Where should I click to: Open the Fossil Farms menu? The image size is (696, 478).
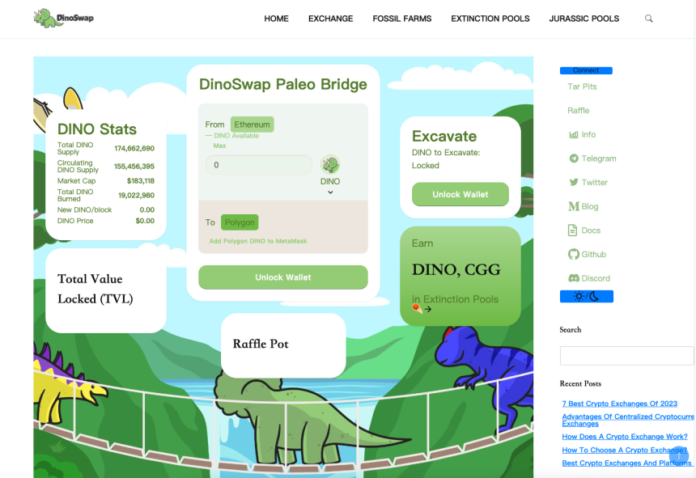401,19
